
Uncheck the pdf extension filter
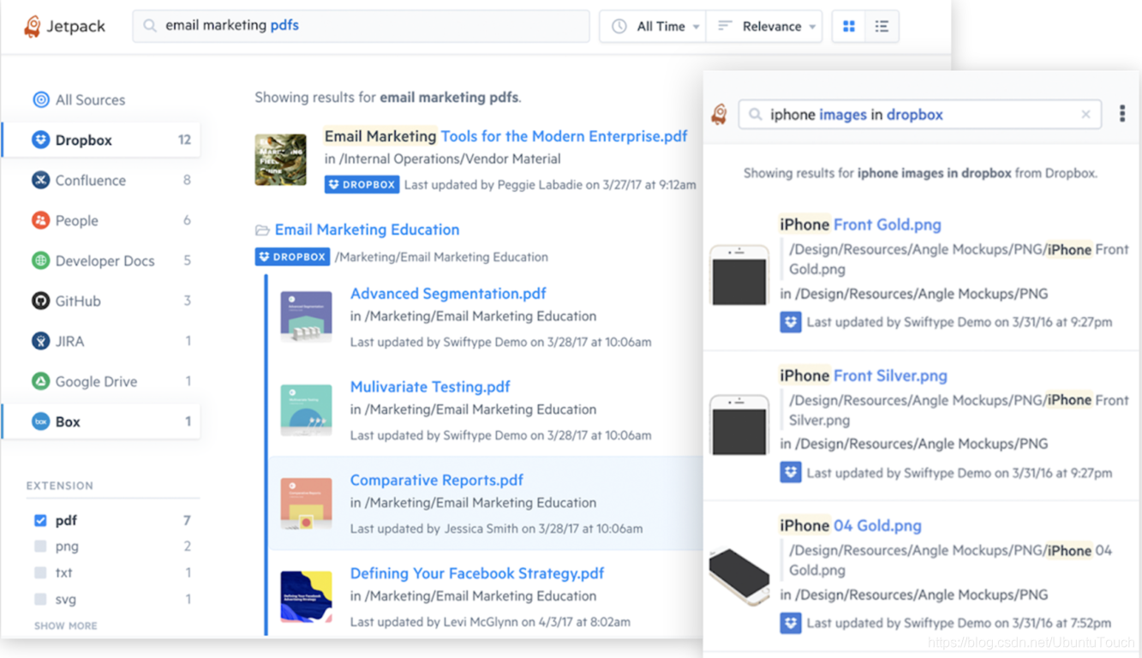click(x=40, y=520)
